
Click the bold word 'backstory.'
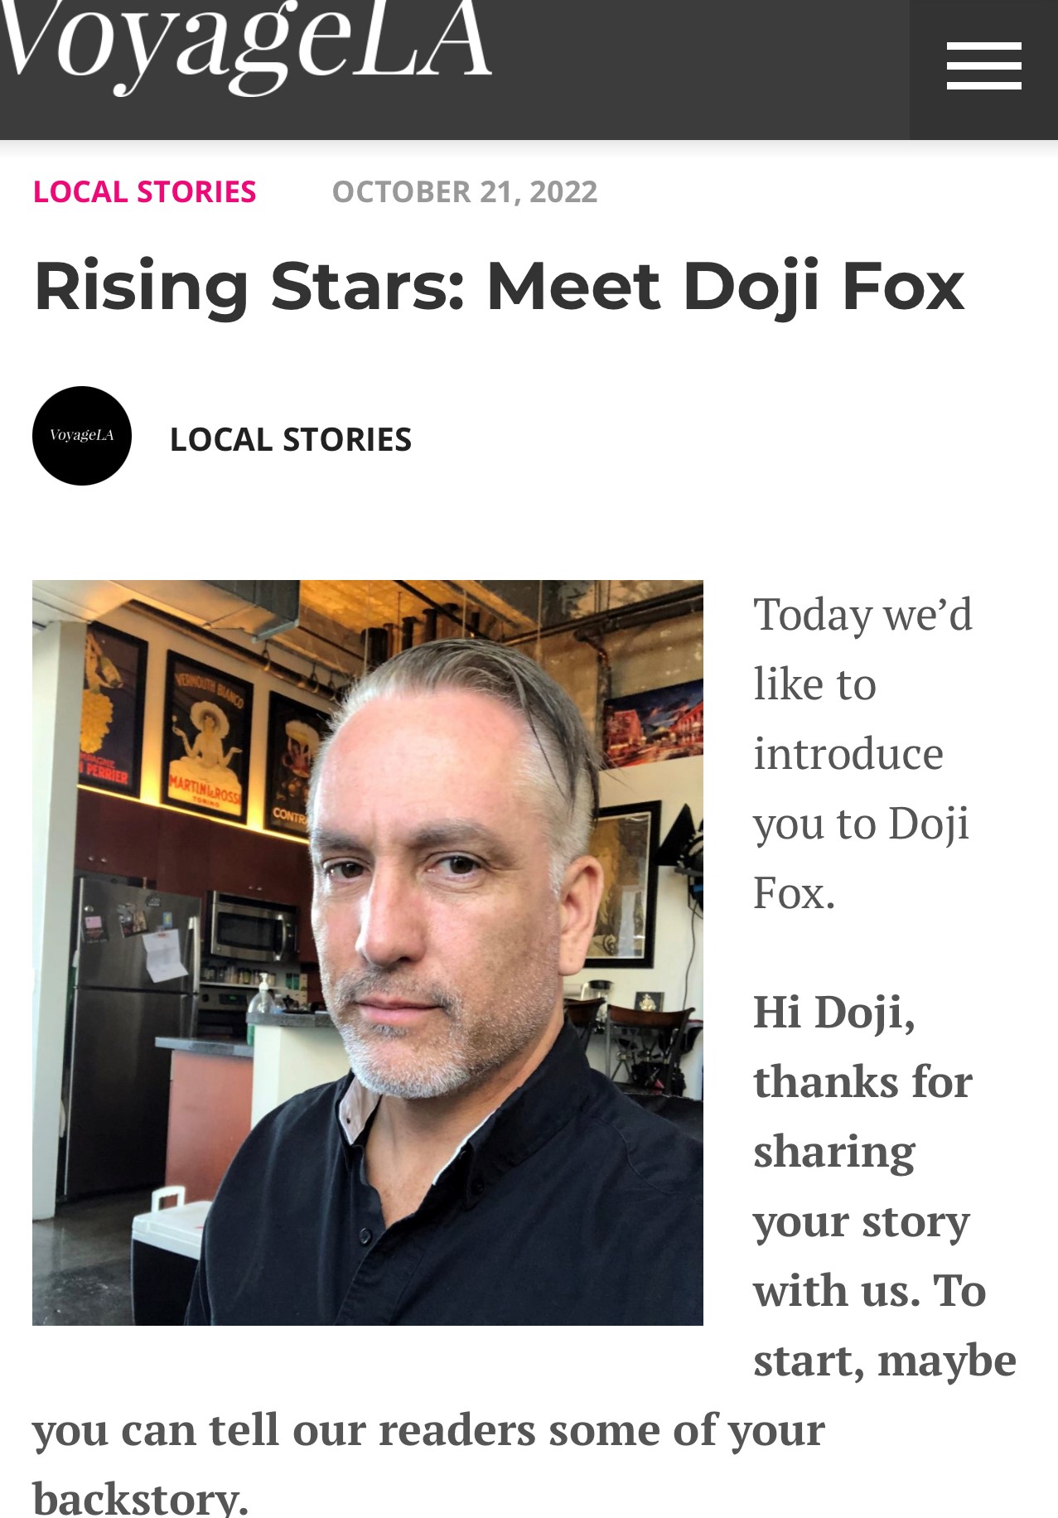click(x=141, y=1498)
